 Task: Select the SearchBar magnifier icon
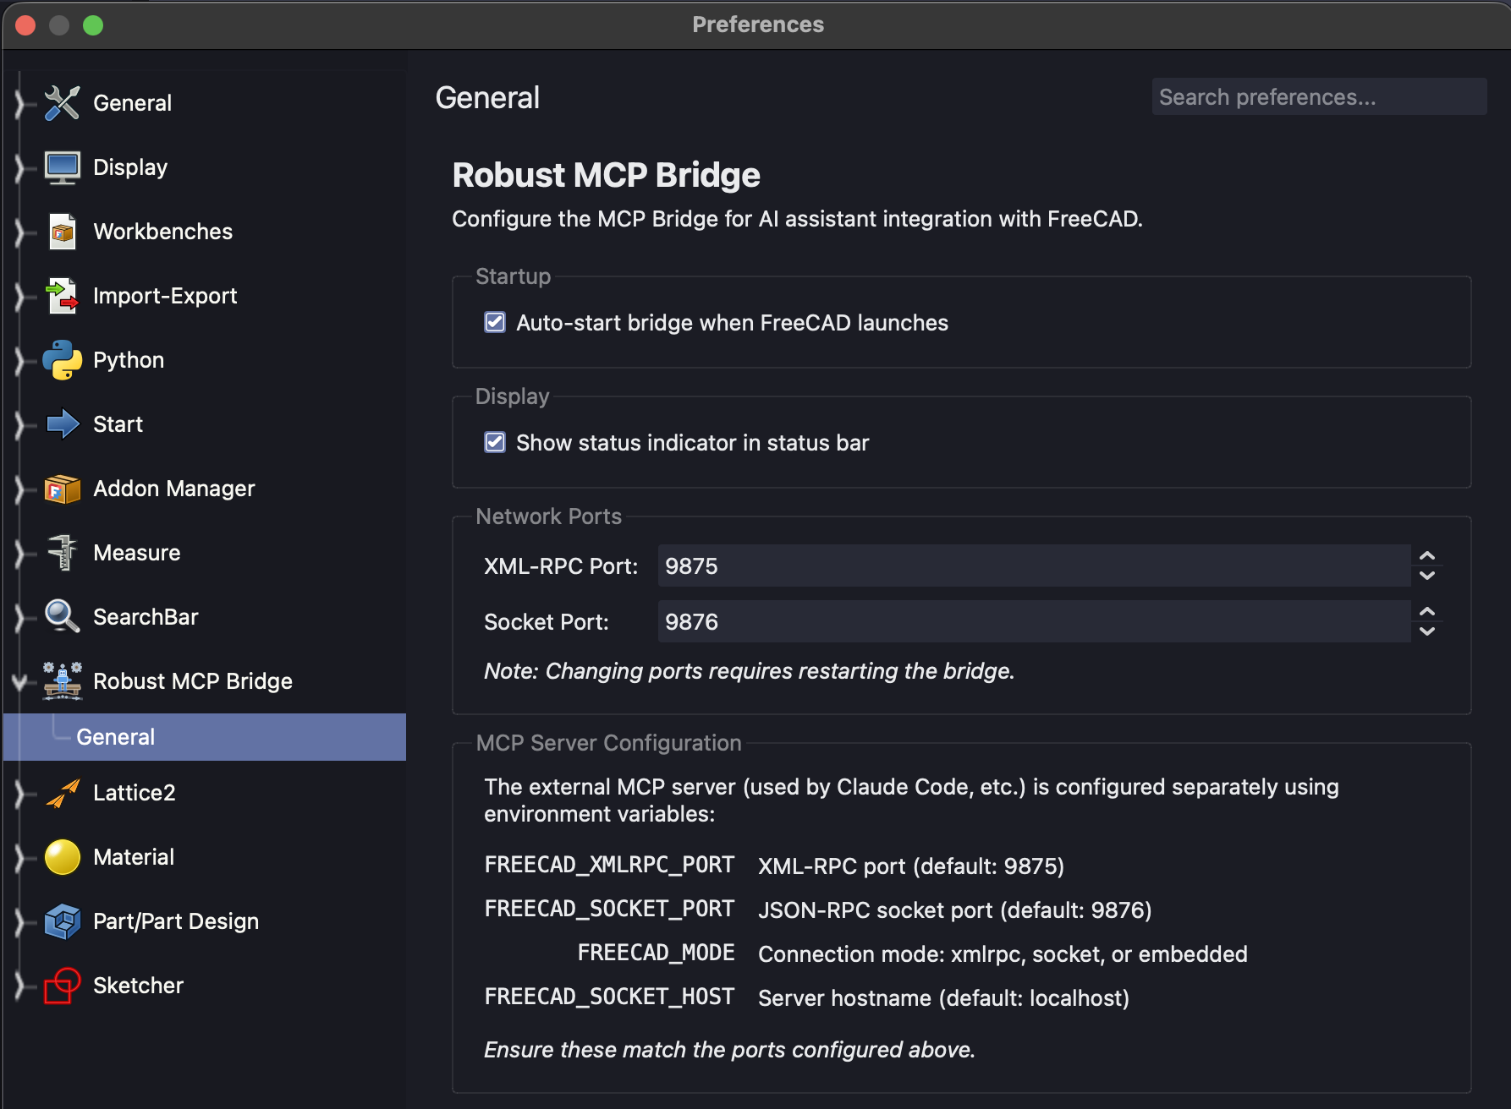(x=60, y=616)
